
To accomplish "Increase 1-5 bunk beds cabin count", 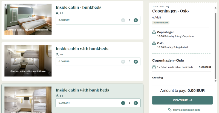I will pos(136,103).
